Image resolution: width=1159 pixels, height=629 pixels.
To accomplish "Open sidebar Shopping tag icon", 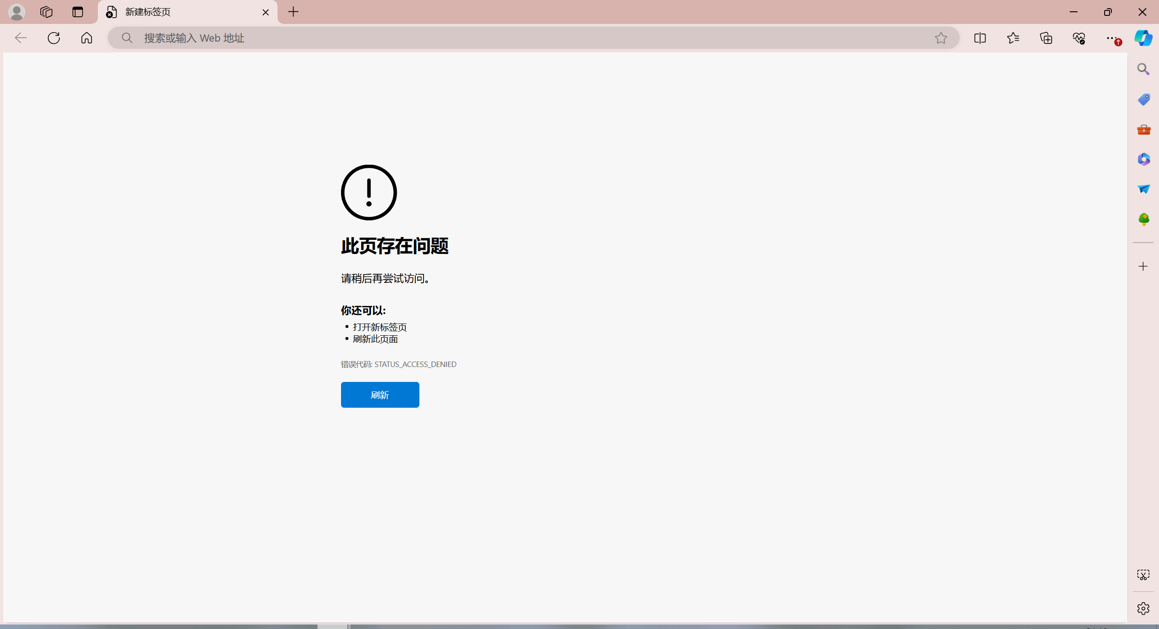I will coord(1143,99).
